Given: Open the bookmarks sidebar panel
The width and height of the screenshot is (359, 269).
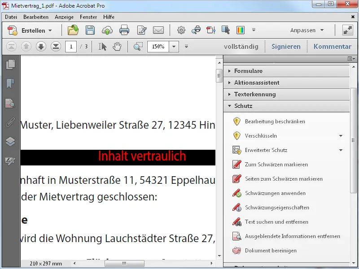Looking at the screenshot, I should [x=10, y=83].
